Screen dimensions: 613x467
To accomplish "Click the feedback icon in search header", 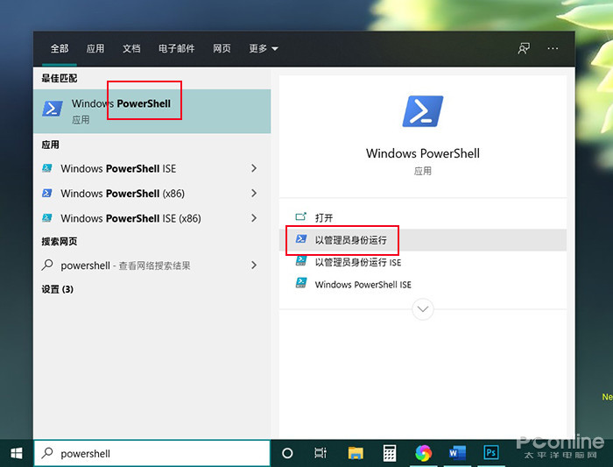I will click(x=524, y=48).
